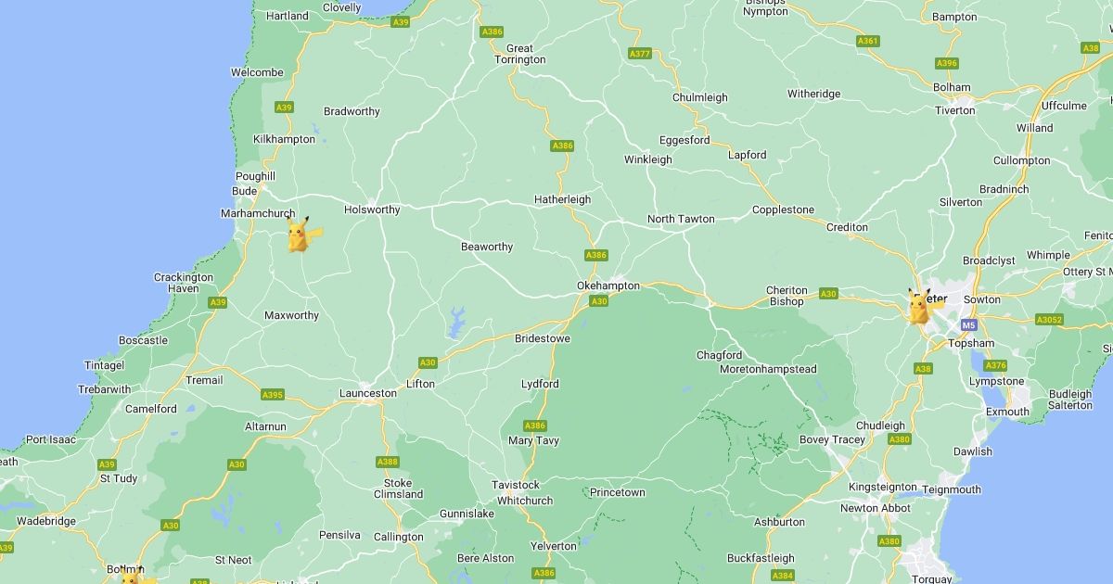Viewport: 1113px width, 584px height.
Task: Click the A396 shield near Bolham
Action: 947,63
